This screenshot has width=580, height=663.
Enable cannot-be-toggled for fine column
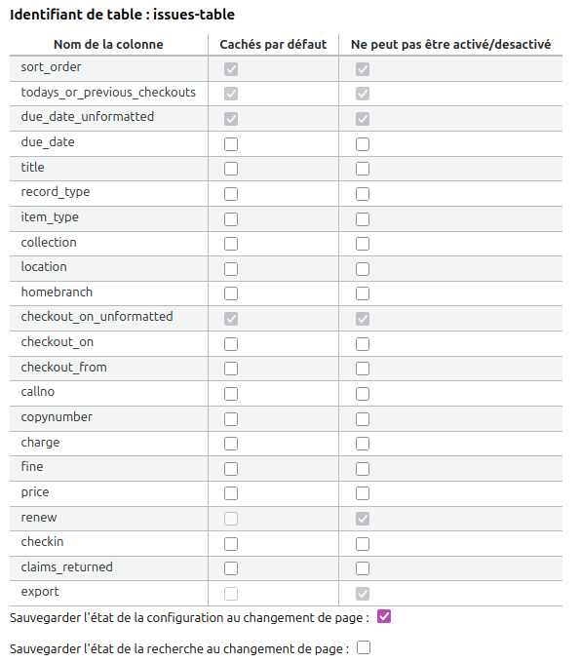363,469
